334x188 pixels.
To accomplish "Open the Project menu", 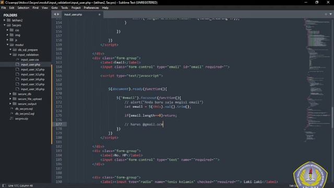I will pos(76,8).
